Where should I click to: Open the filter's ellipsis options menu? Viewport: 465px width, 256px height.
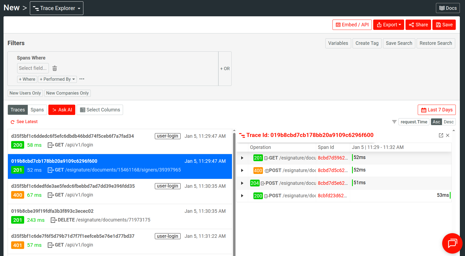tap(82, 79)
